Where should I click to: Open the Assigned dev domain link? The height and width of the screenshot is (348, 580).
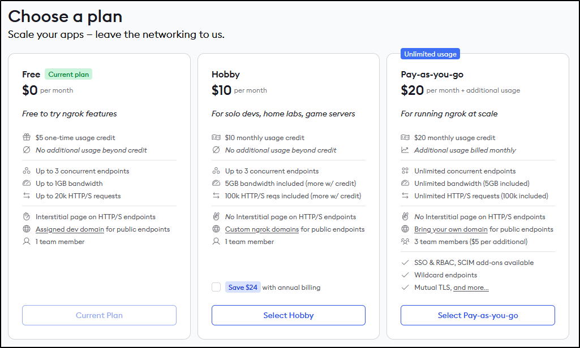[x=70, y=229]
